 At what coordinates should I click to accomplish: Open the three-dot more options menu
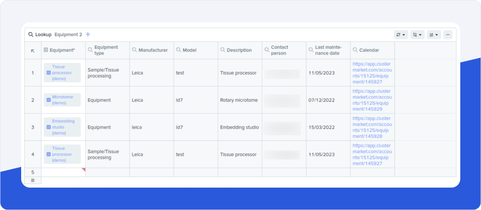point(447,35)
